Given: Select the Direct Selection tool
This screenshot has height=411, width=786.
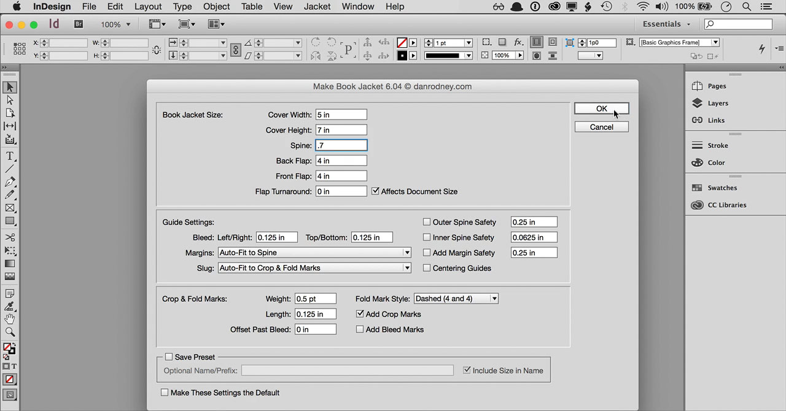Looking at the screenshot, I should click(x=10, y=100).
